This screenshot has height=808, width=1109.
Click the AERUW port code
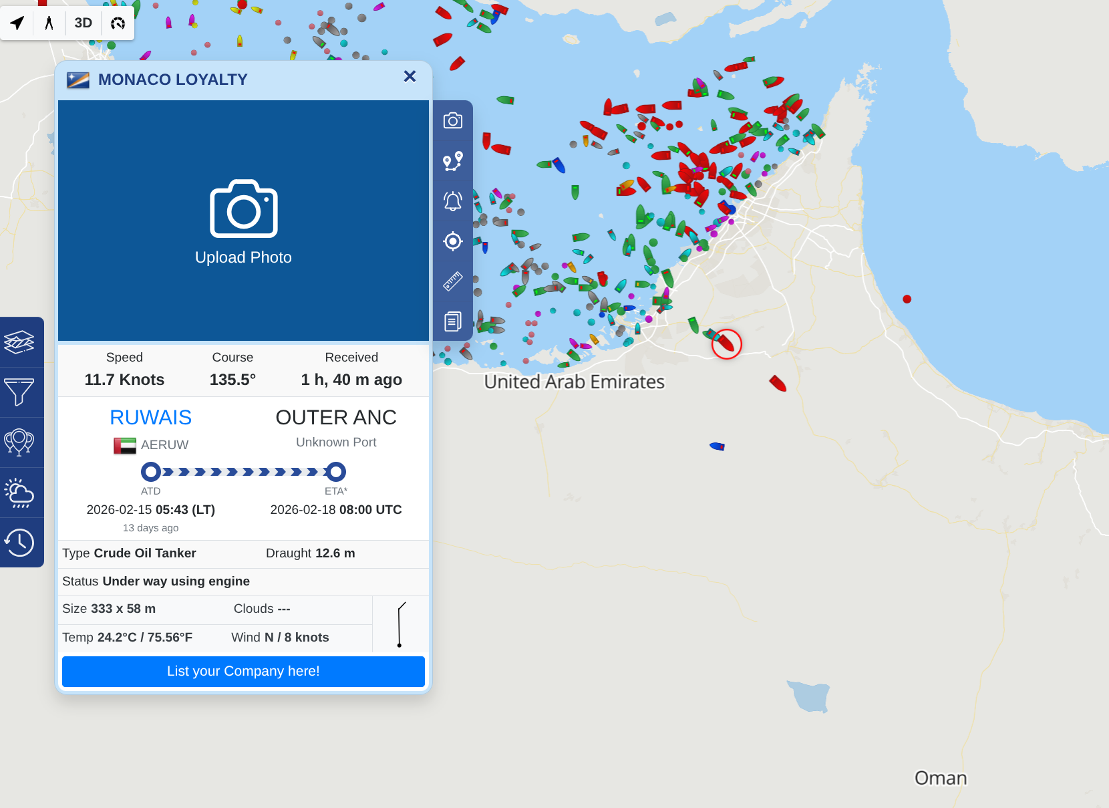(x=164, y=445)
